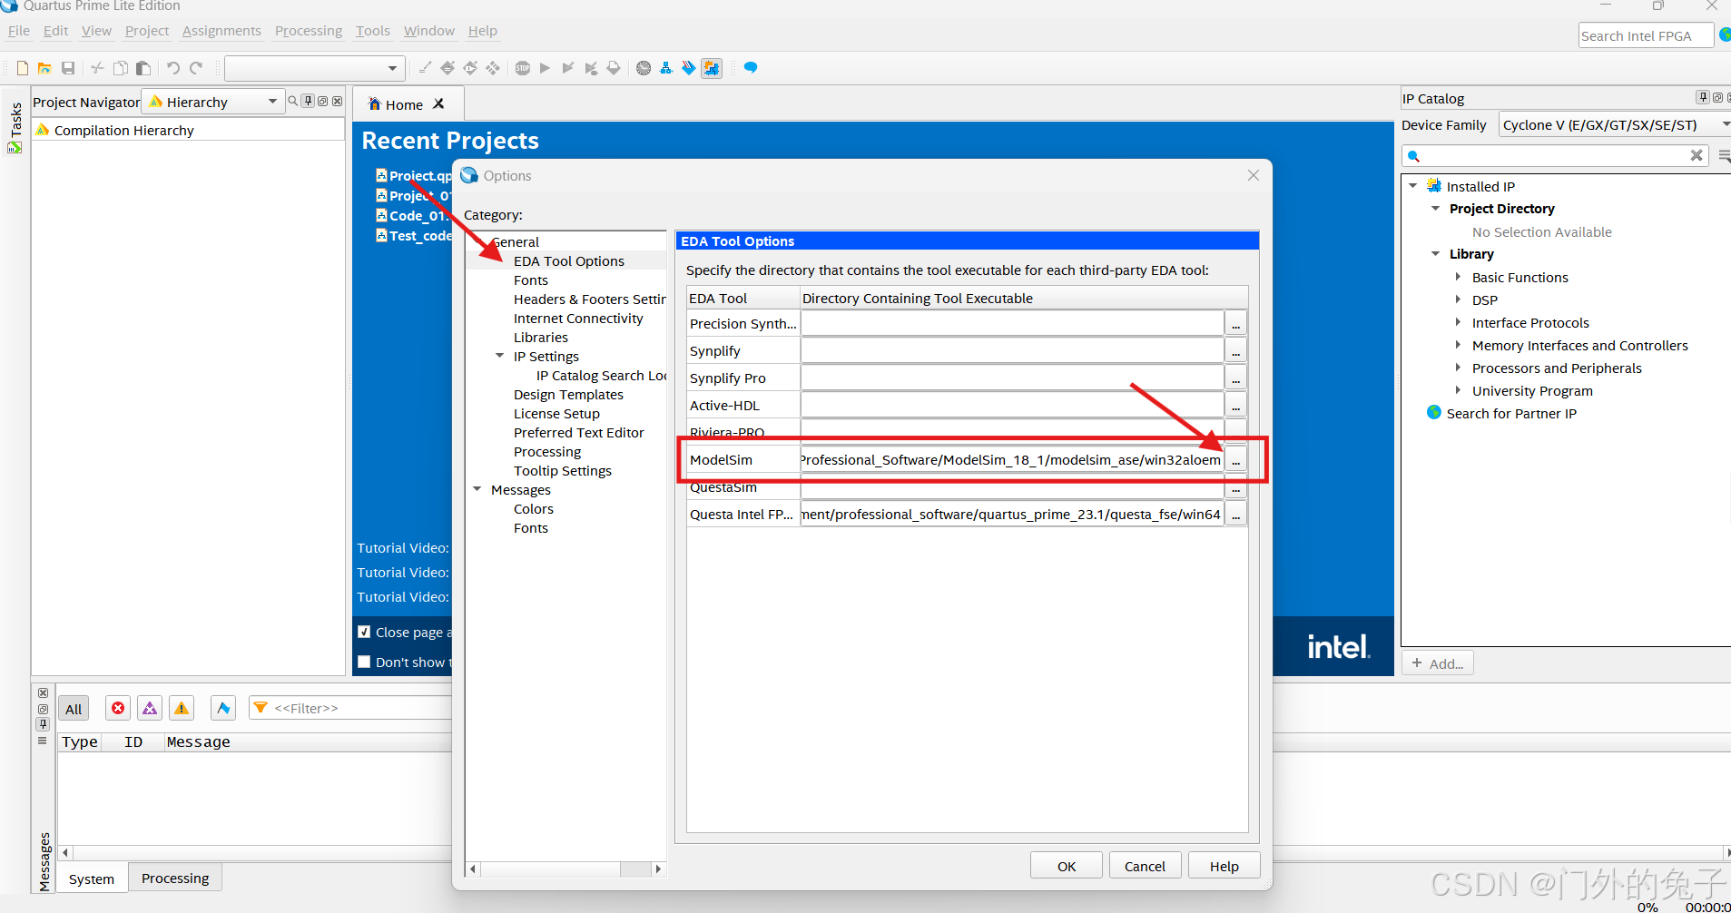
Task: Click the Project Navigator search magnifier icon
Action: click(292, 102)
